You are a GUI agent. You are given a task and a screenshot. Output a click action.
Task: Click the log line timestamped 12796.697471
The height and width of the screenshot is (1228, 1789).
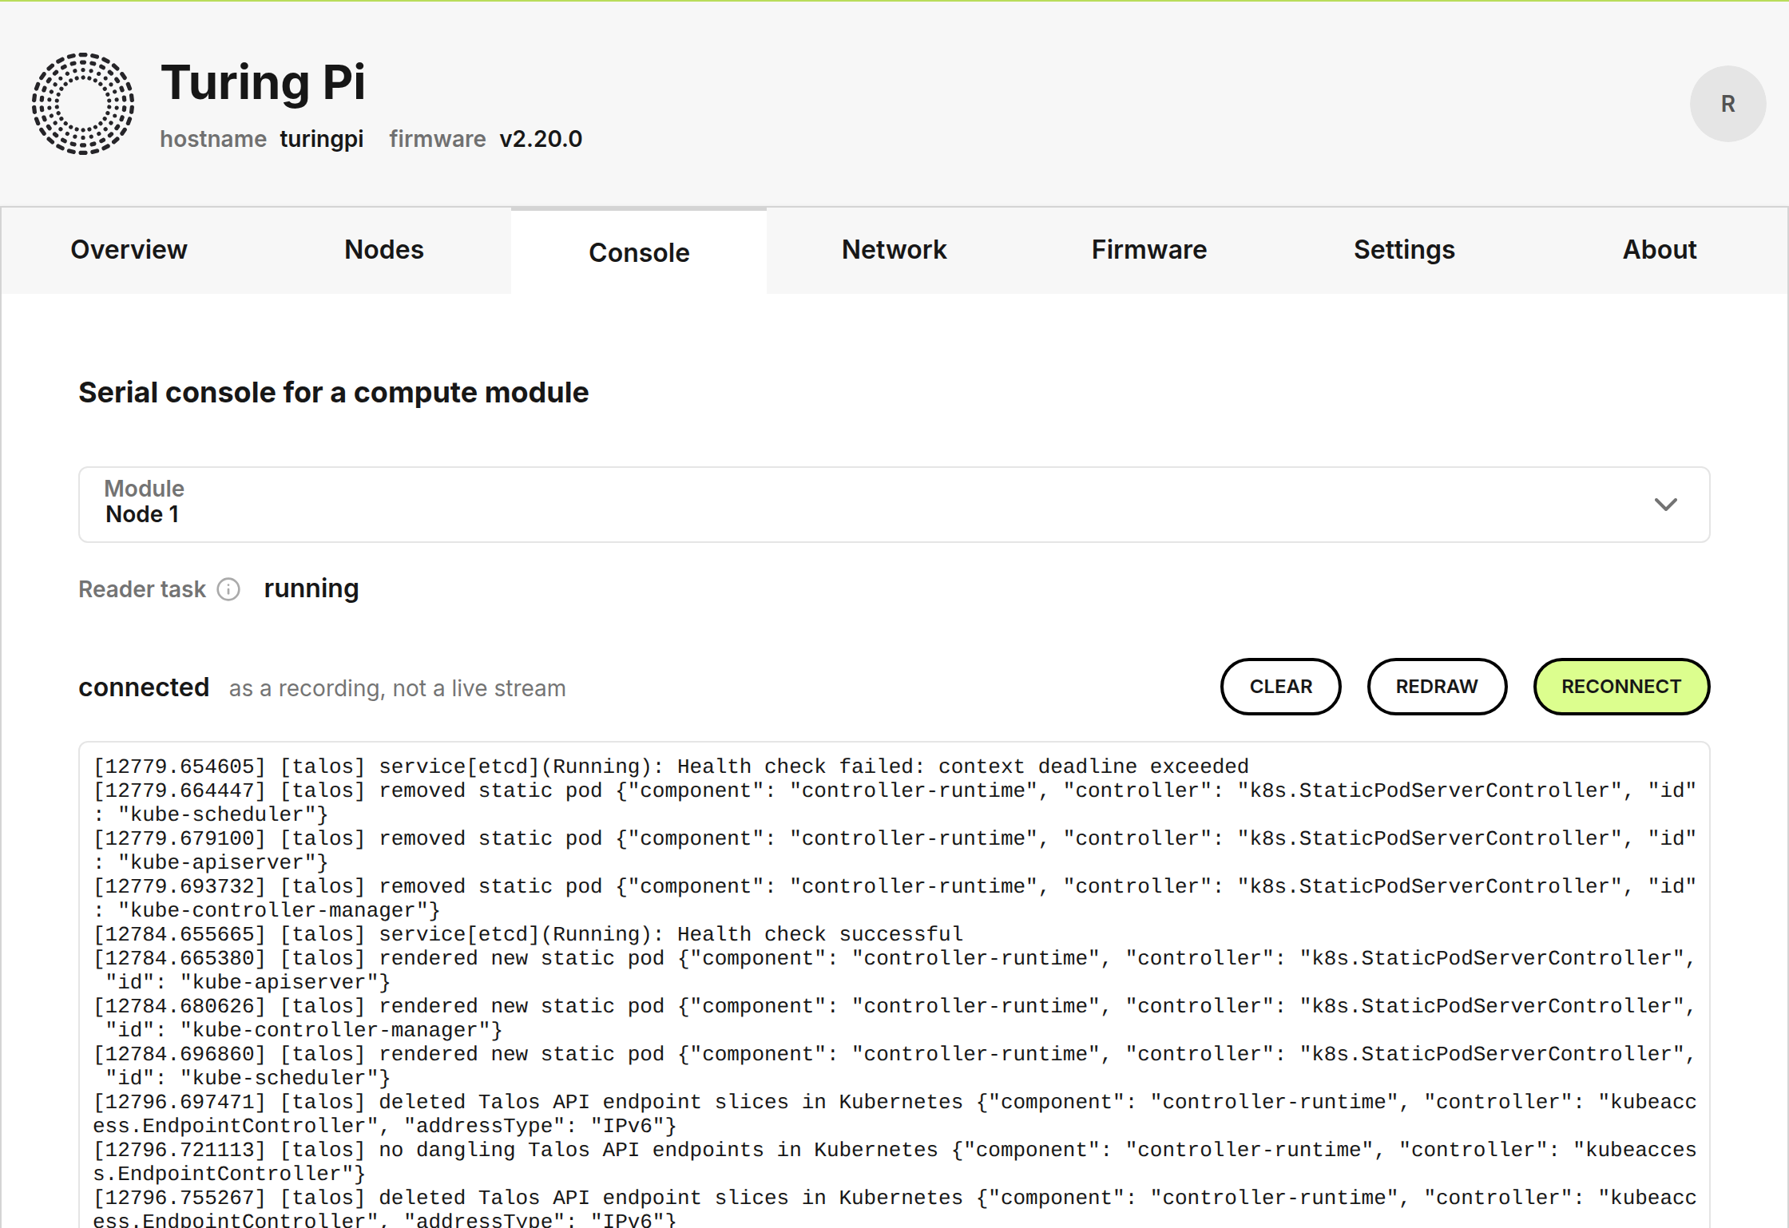[894, 1114]
